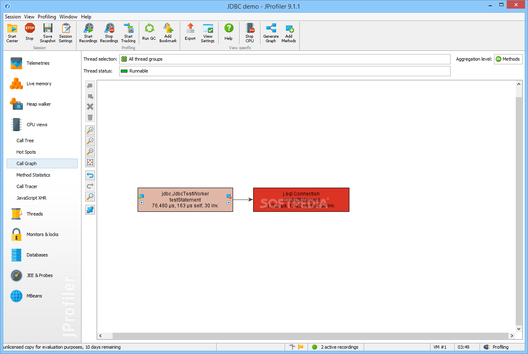The height and width of the screenshot is (354, 528).
Task: Click the gray redo arrow
Action: click(90, 186)
